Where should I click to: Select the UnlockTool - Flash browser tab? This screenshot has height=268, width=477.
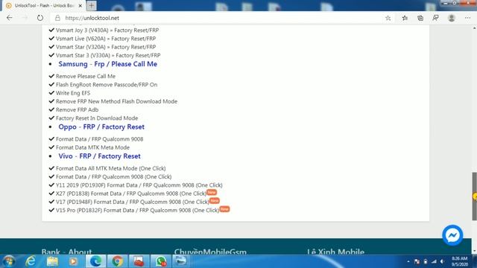click(43, 5)
